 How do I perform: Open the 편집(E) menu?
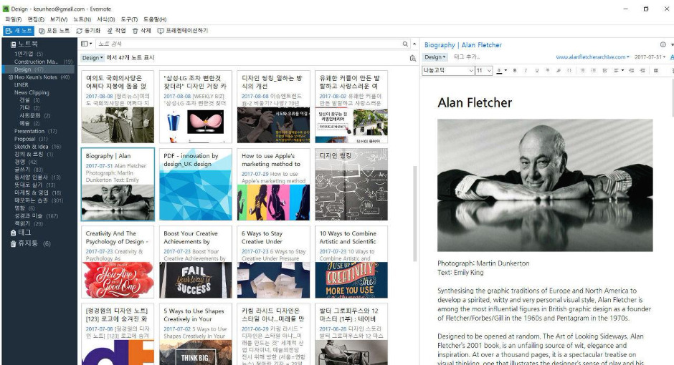(36, 19)
